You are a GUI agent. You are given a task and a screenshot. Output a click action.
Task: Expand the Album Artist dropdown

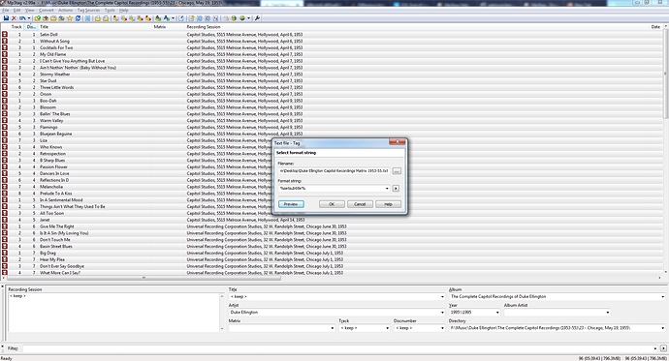[608, 313]
